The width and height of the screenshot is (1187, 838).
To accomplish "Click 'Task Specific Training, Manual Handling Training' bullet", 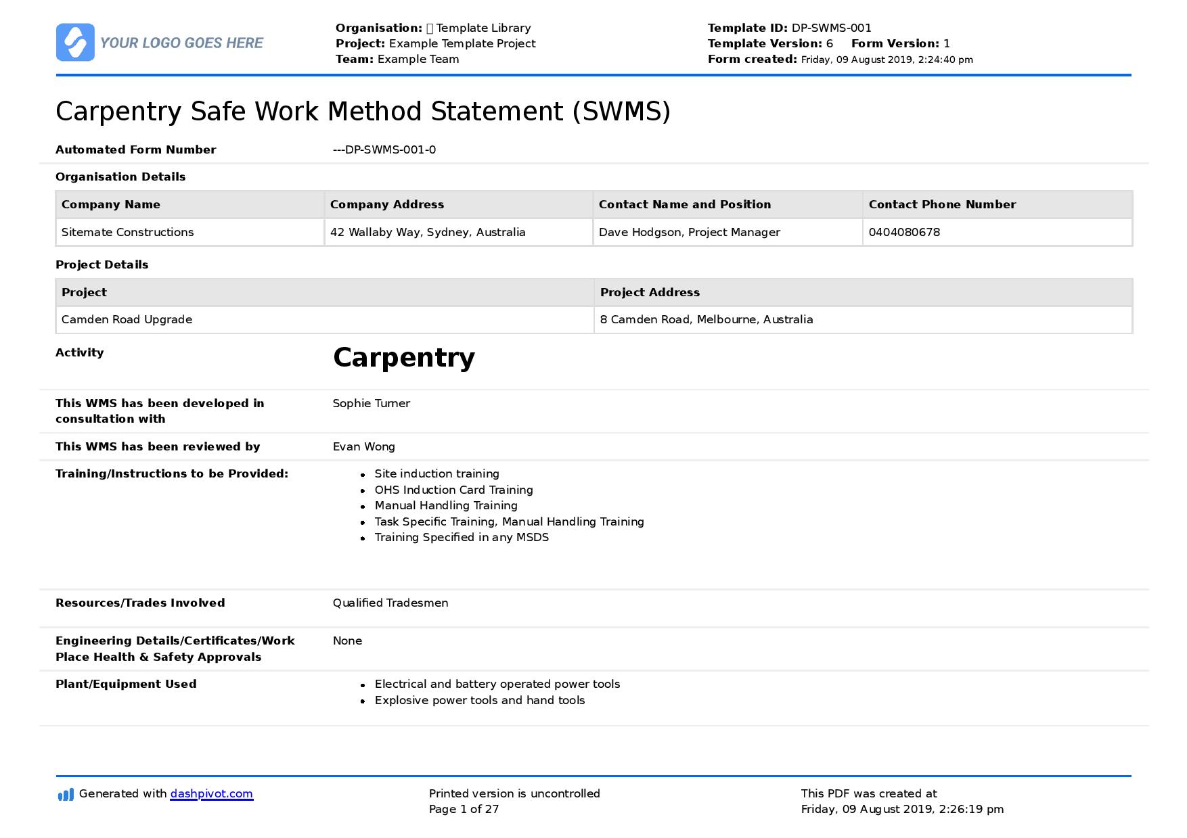I will click(x=509, y=522).
